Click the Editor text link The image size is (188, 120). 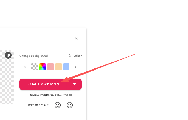77,56
